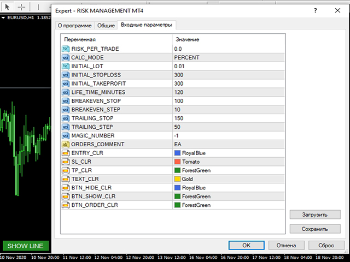Screen dimensions: 350x262
Task: Select the TRAILING_STEP variable name
Action: pyautogui.click(x=92, y=127)
